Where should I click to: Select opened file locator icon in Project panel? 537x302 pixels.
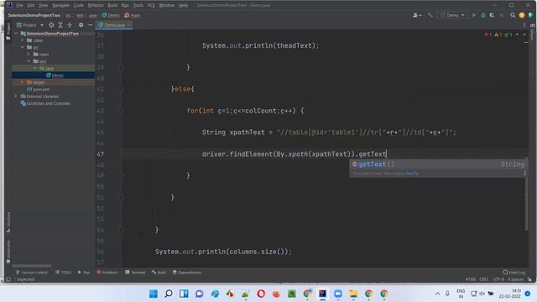click(x=51, y=25)
